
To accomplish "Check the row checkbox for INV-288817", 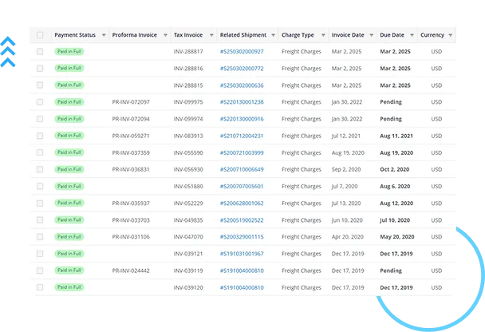I will click(x=40, y=51).
